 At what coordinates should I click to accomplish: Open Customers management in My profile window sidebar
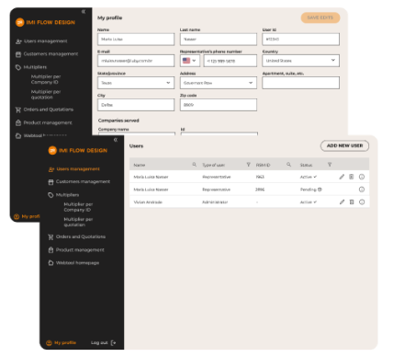(47, 54)
